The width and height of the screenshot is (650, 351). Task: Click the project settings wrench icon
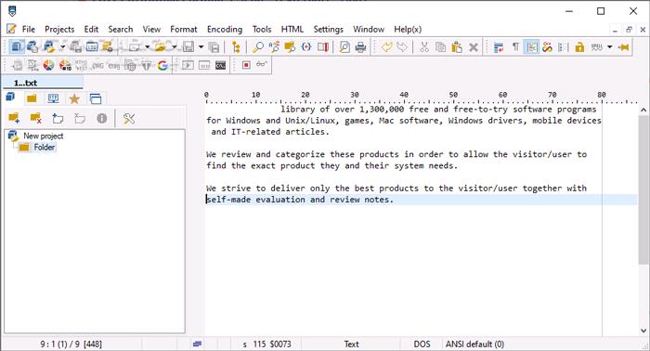pos(129,119)
